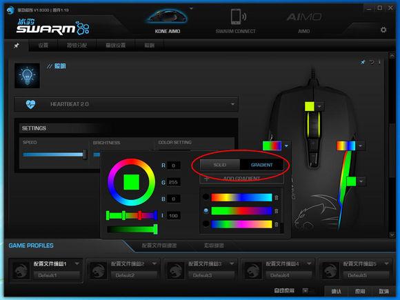Screen dimensions: 400x300
Task: Open the gear settings icon at top right
Action: click(383, 30)
